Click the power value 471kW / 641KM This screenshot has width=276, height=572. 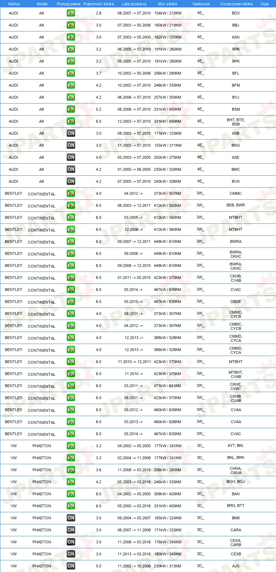pyautogui.click(x=168, y=386)
